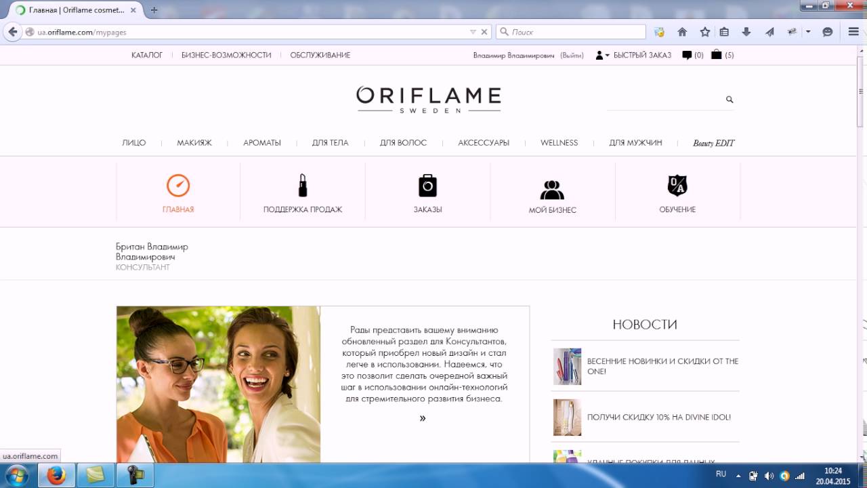Click the Firefox search field Поиск
The image size is (867, 488).
(x=571, y=32)
